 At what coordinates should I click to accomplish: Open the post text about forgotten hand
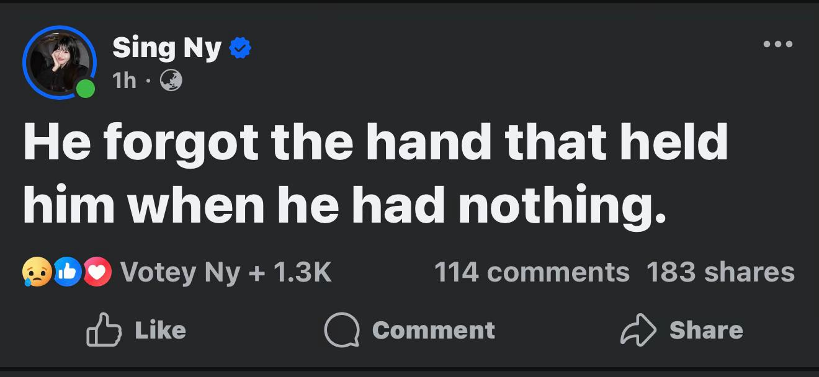tap(375, 174)
